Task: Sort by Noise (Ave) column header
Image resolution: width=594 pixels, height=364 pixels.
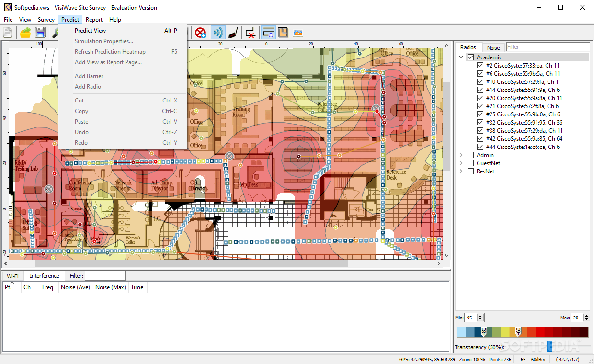Action: pyautogui.click(x=76, y=287)
